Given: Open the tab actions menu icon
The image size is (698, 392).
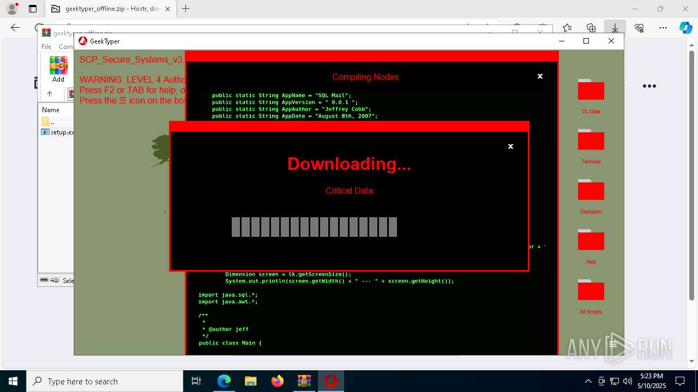Looking at the screenshot, I should (x=33, y=9).
